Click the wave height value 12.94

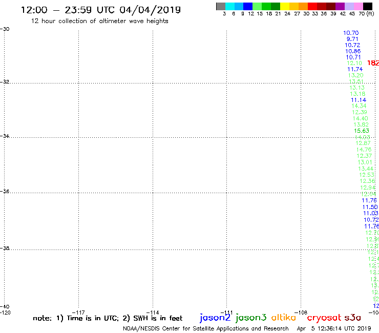point(368,188)
